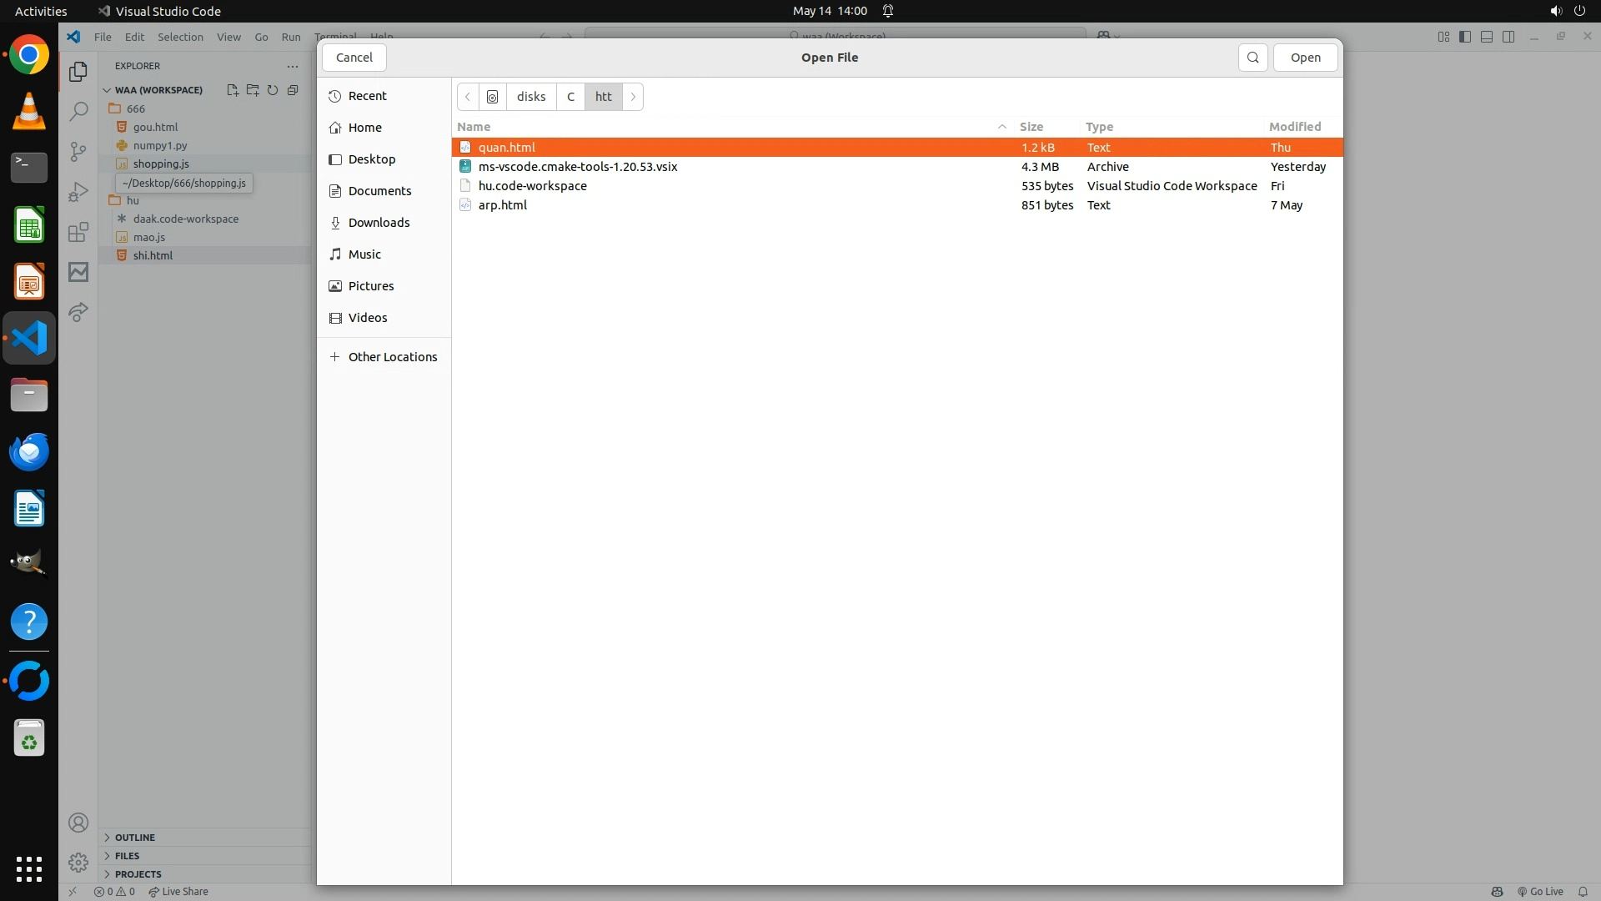Open the Live Share status bar item
Image resolution: width=1601 pixels, height=901 pixels.
pyautogui.click(x=178, y=892)
